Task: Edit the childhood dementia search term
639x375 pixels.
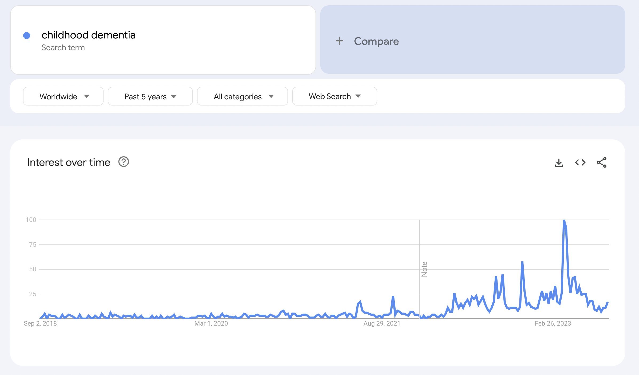Action: [89, 35]
